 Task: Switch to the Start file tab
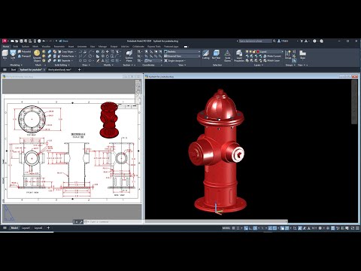[x=14, y=70]
